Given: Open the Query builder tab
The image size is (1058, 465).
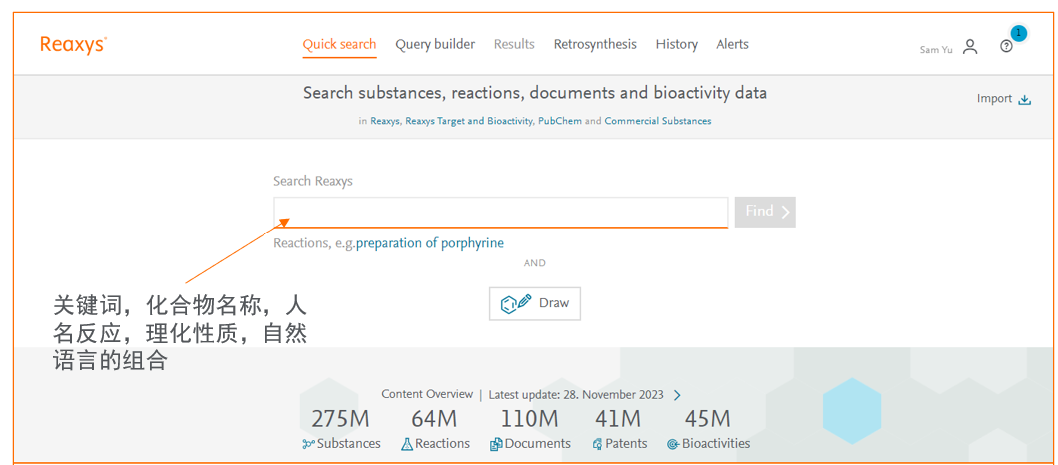Looking at the screenshot, I should pos(435,45).
